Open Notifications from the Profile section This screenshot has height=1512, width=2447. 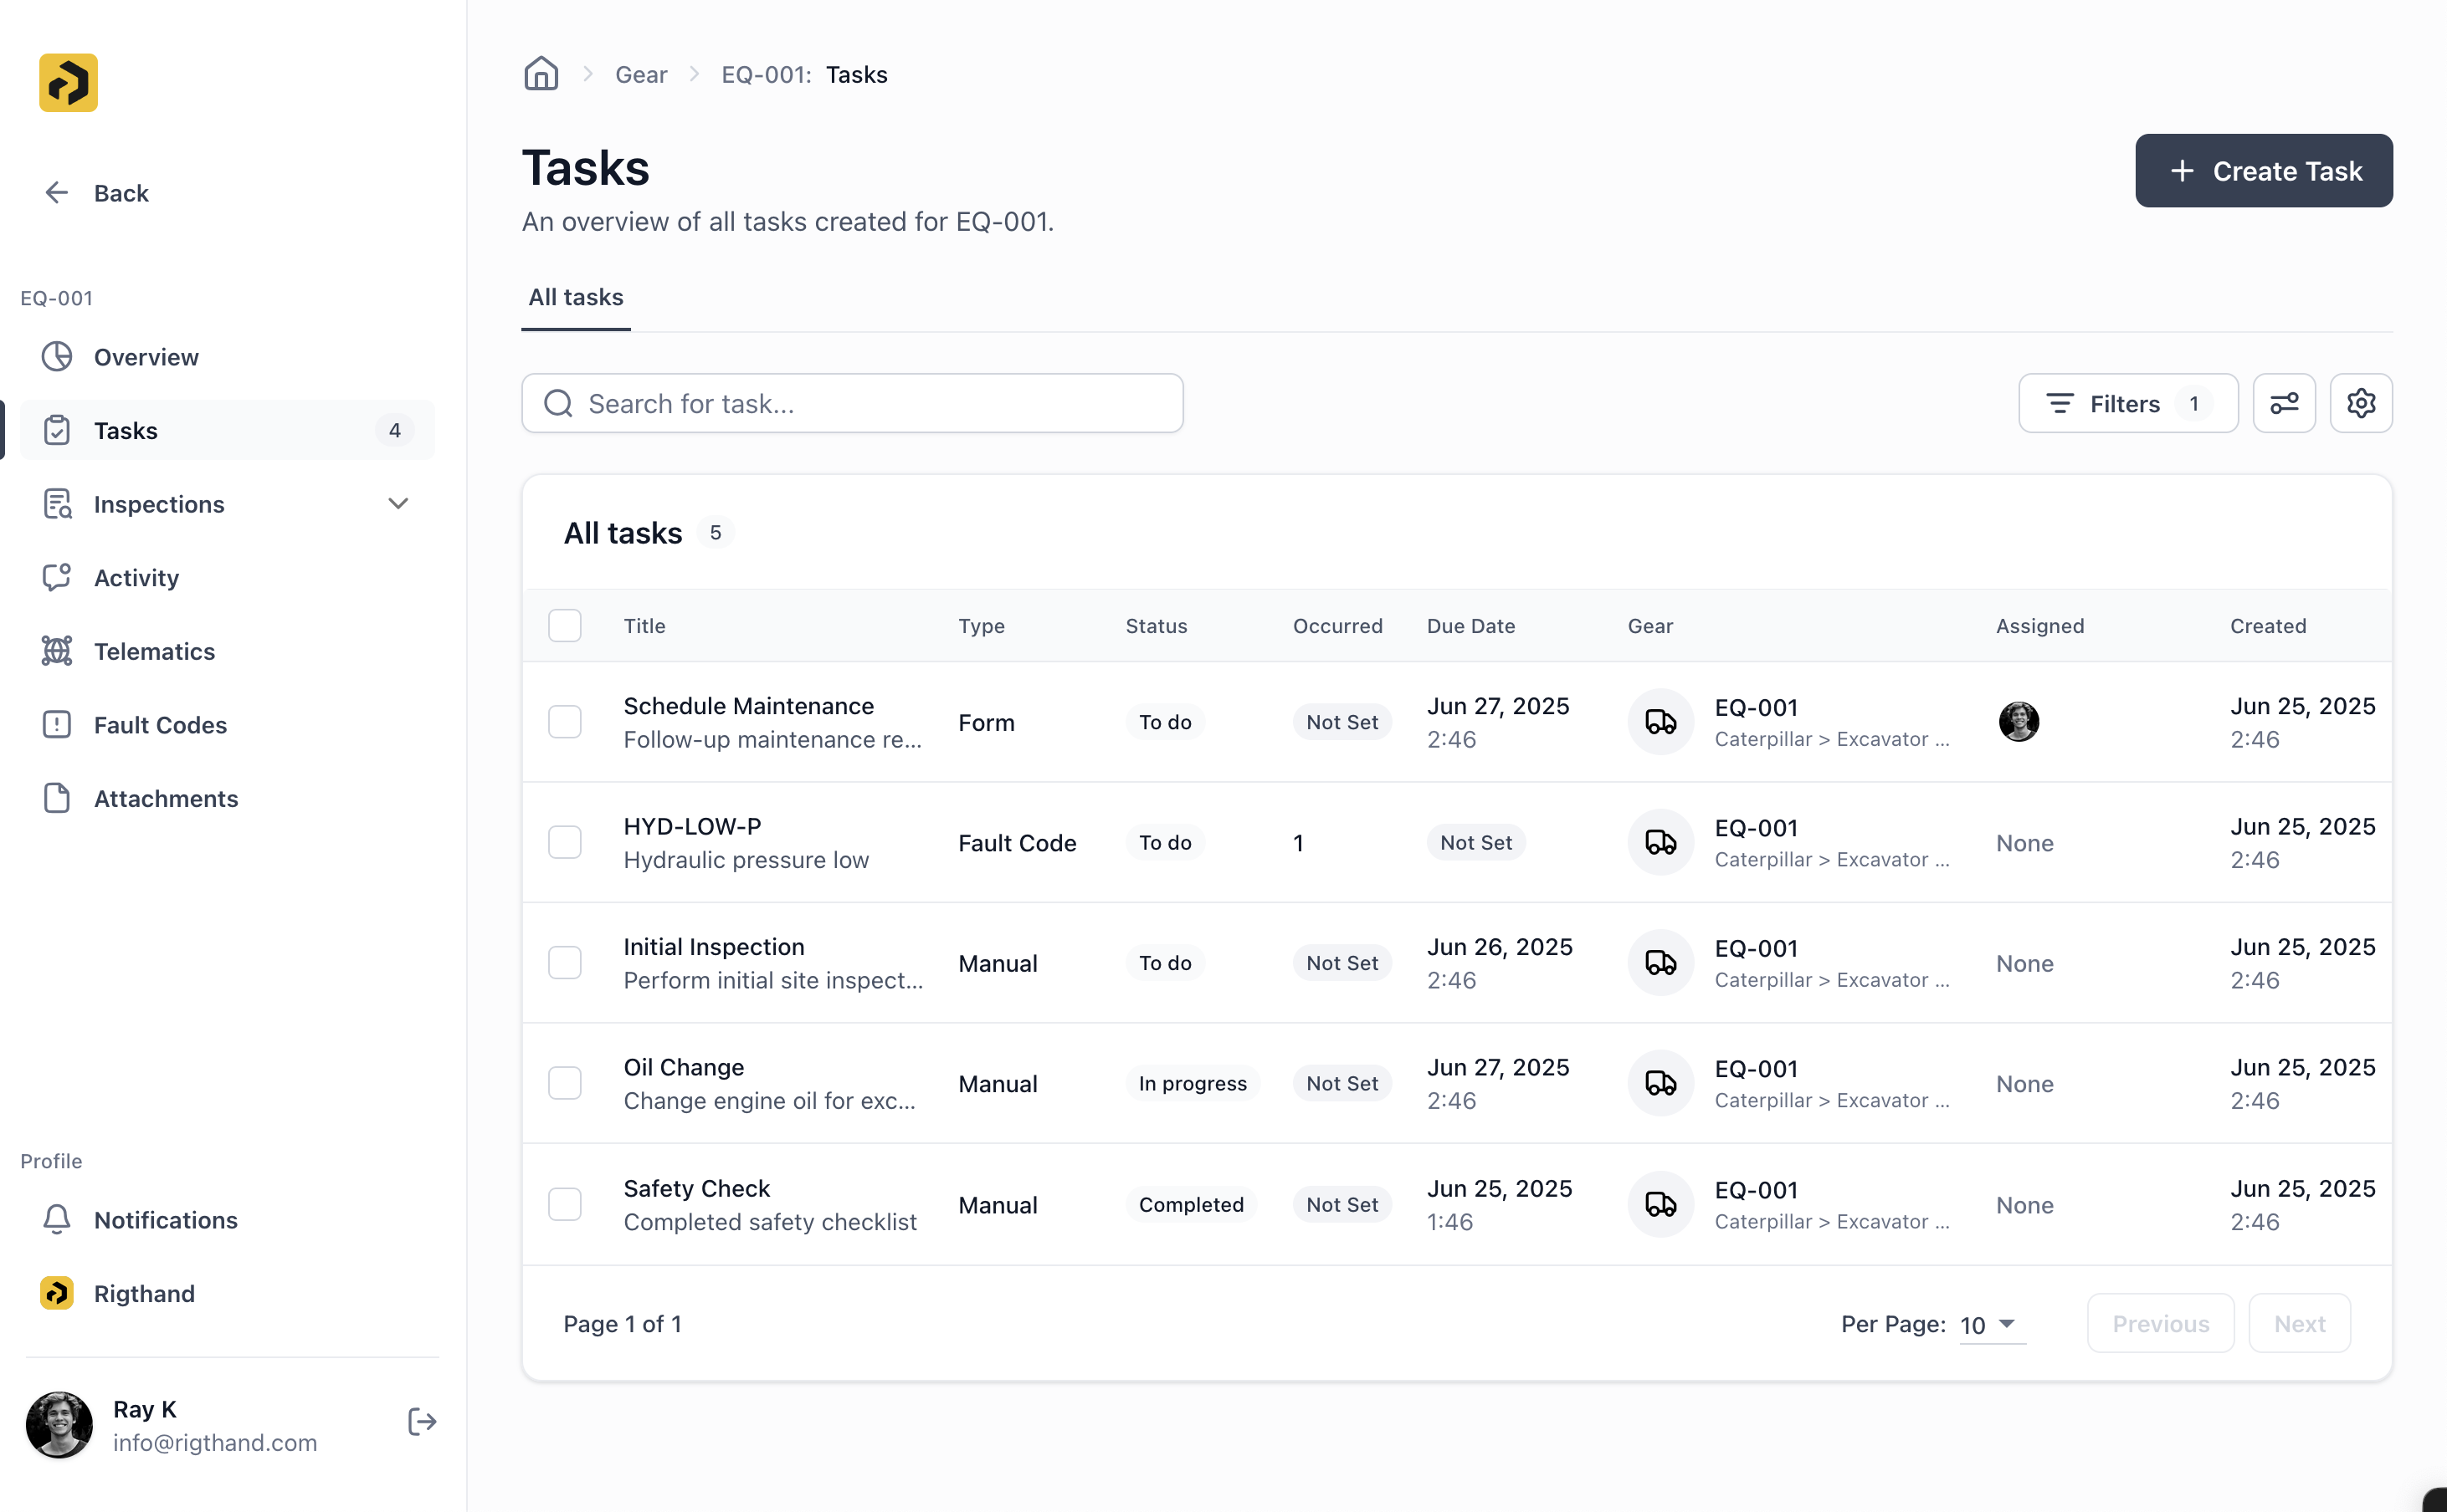pos(166,1220)
